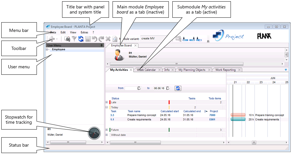Click the Insert plus icon in toolbar

(x=52, y=39)
